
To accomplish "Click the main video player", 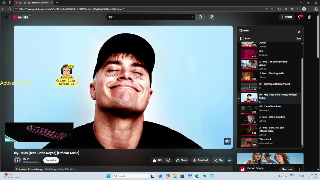I will pos(123,87).
